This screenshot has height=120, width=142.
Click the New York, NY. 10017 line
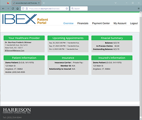[x=14, y=48]
